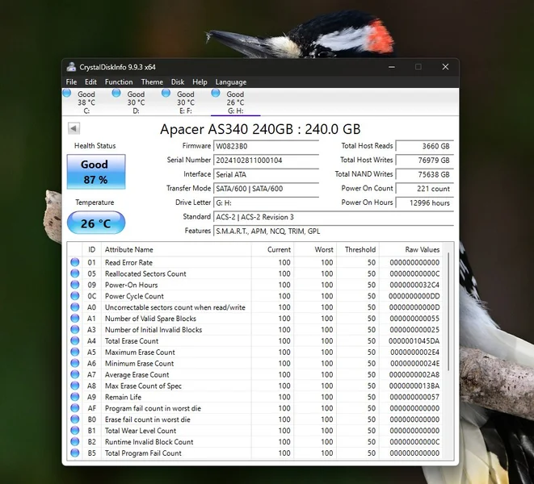Open the Disk menu
The image size is (534, 484).
point(178,82)
